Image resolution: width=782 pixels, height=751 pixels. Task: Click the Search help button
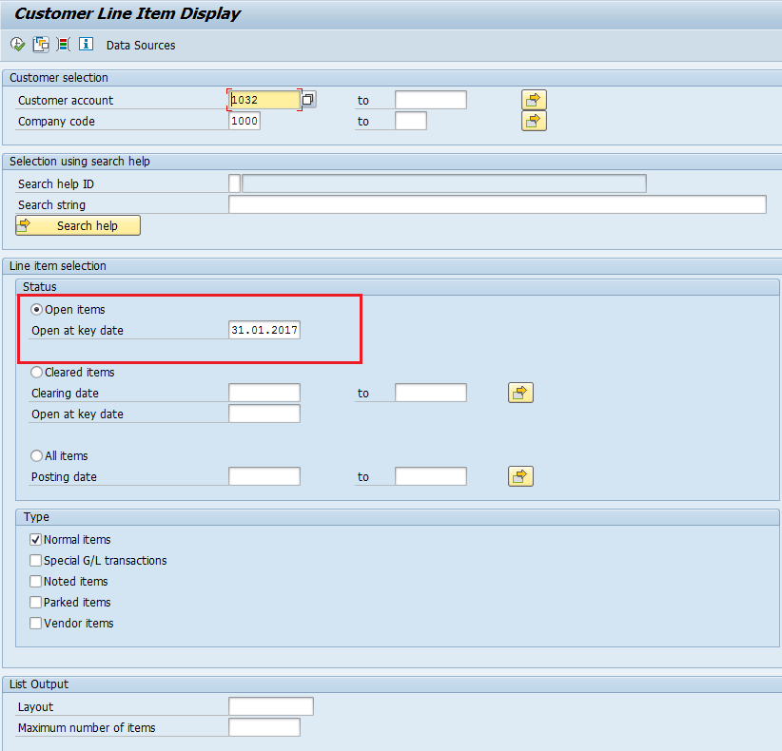click(78, 225)
